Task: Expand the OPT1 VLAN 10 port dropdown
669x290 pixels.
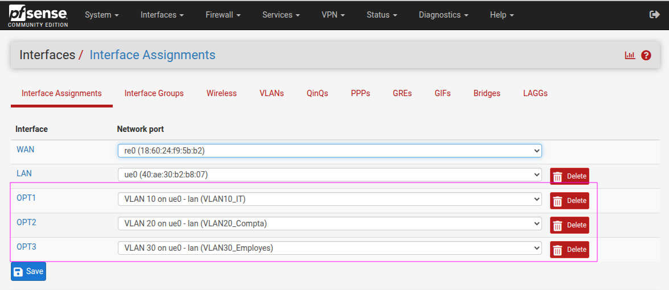Action: pyautogui.click(x=329, y=199)
